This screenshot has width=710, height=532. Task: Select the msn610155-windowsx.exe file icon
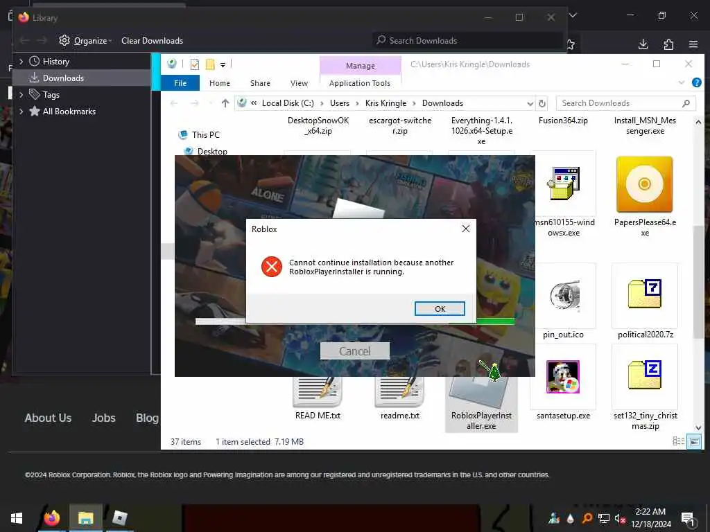click(563, 183)
